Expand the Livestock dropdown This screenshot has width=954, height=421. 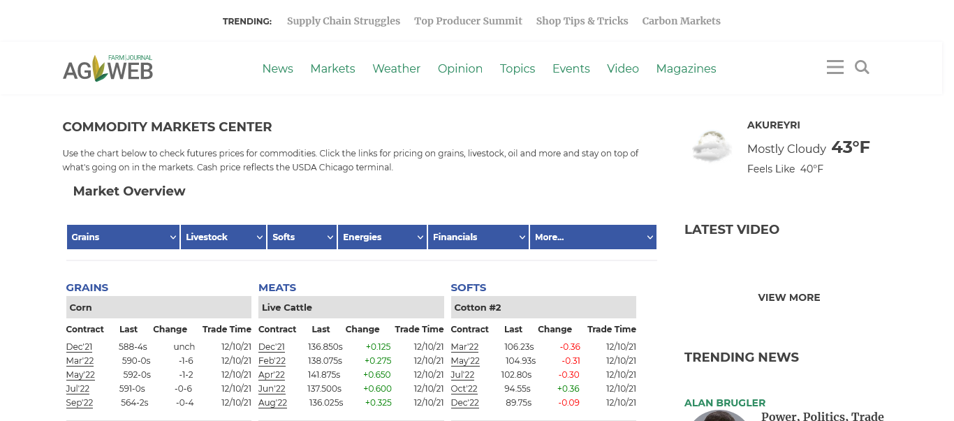(x=223, y=237)
